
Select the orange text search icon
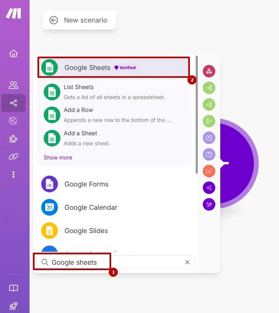click(x=209, y=171)
